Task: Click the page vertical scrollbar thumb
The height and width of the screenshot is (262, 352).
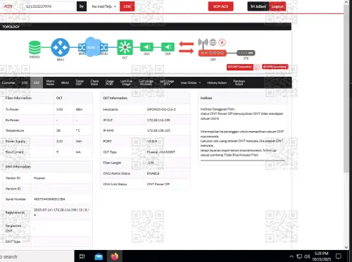Action: pyautogui.click(x=346, y=89)
